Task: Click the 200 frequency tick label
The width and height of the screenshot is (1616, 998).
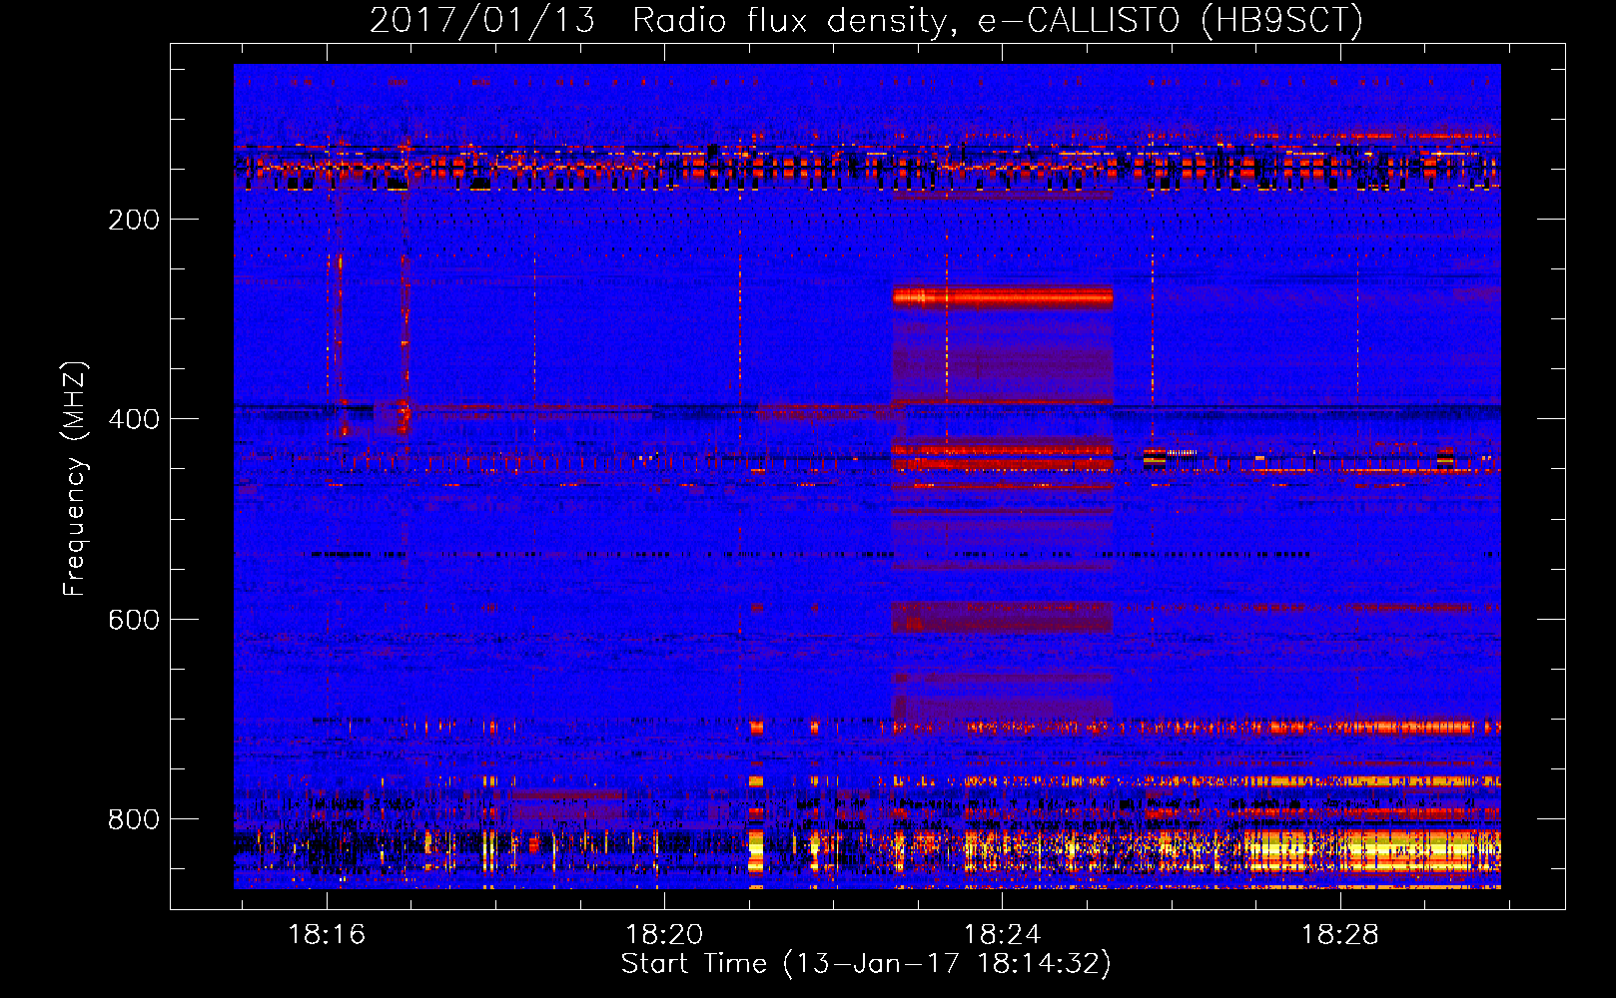Action: (x=134, y=220)
